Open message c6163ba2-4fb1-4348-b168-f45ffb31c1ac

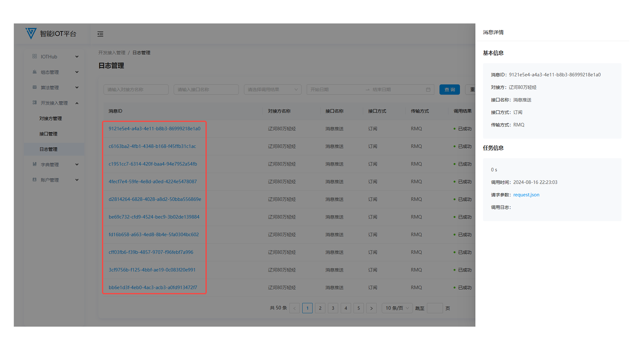click(x=152, y=146)
